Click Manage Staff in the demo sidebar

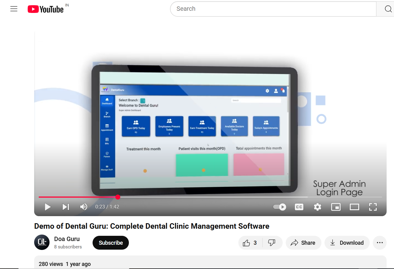pyautogui.click(x=107, y=168)
